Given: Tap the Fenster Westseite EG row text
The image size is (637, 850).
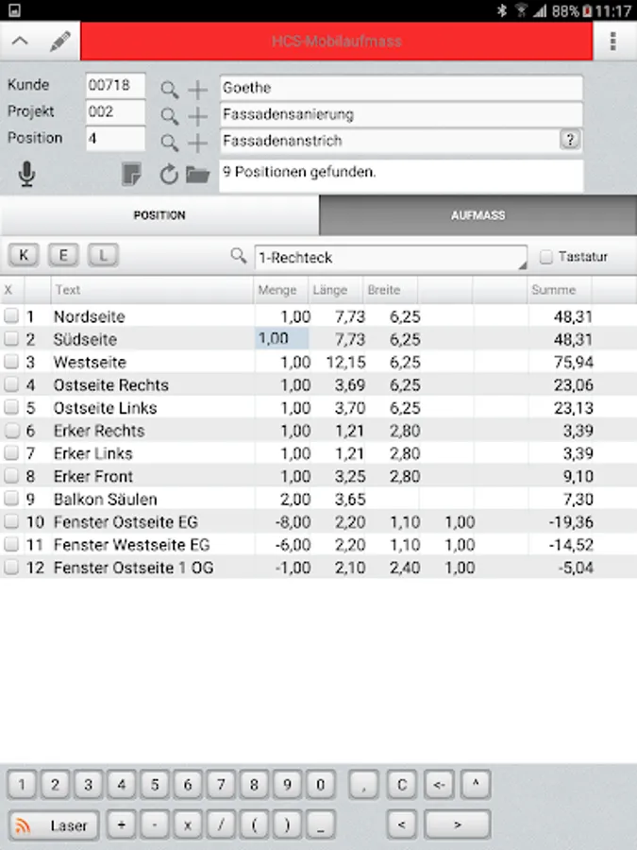Looking at the screenshot, I should (x=131, y=544).
